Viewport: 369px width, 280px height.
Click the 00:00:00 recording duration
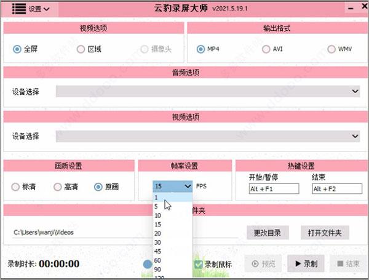tap(59, 264)
